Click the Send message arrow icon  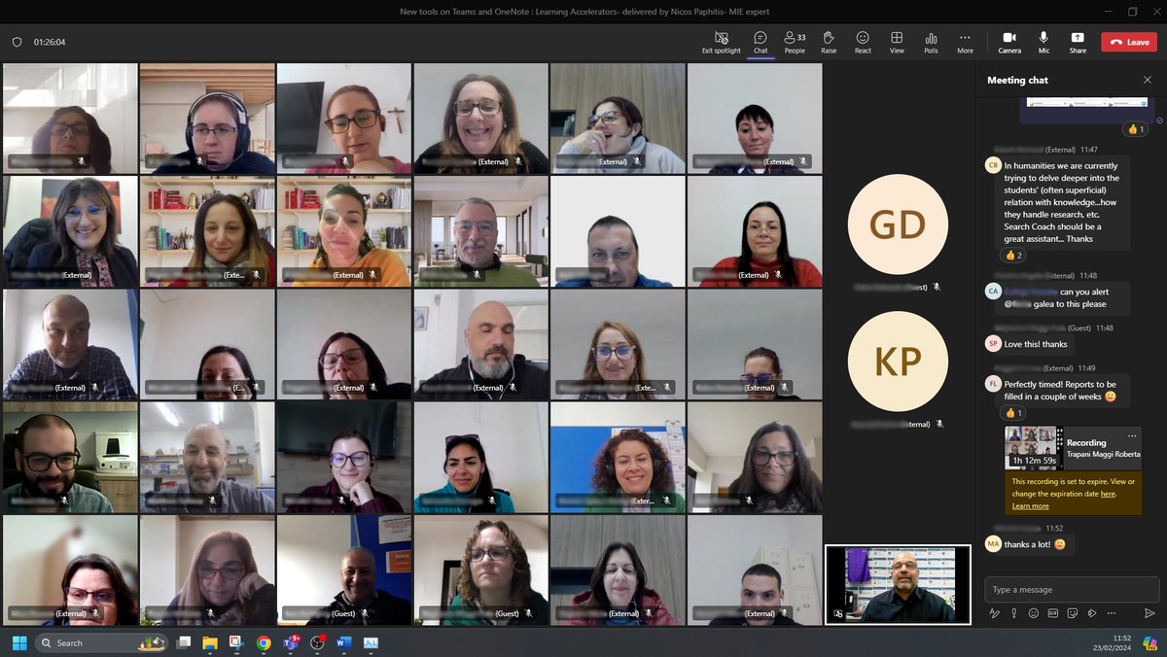[1149, 613]
